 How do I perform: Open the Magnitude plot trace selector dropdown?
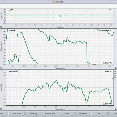click(108, 71)
